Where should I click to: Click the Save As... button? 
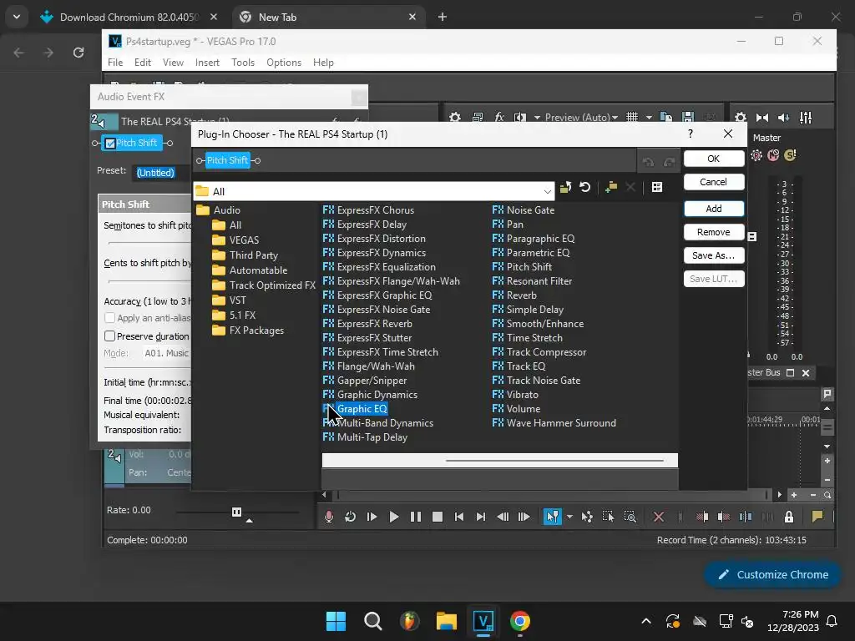click(714, 255)
